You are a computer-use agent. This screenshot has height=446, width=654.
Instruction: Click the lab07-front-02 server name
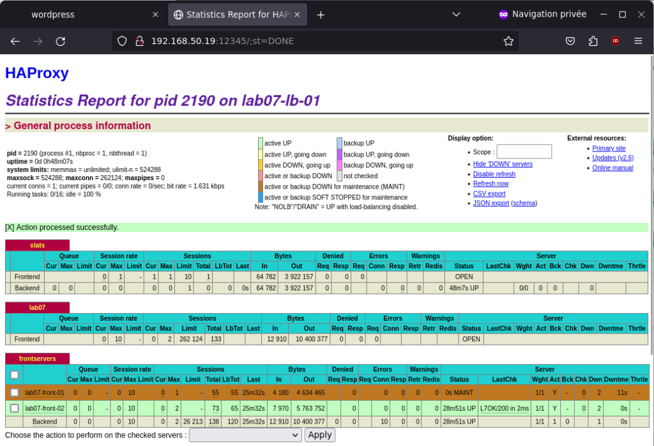pos(45,408)
